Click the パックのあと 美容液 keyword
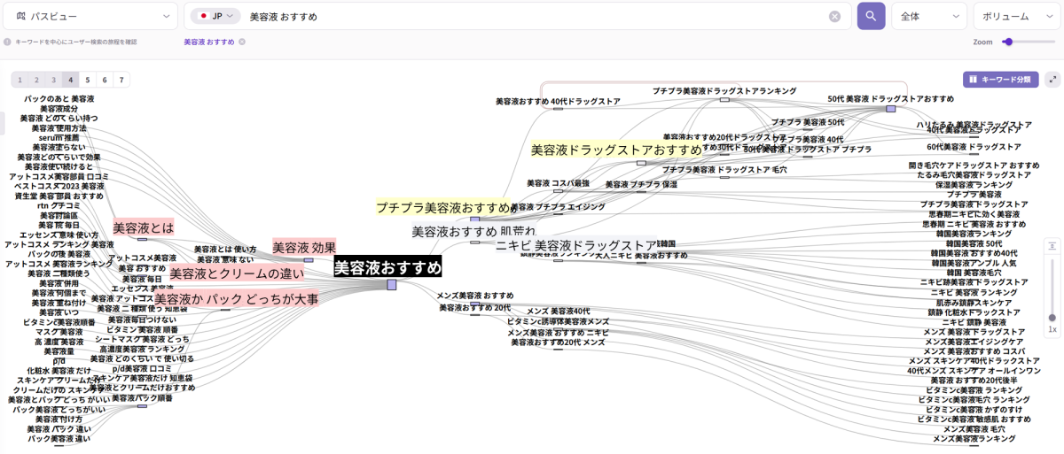The image size is (1064, 454). pos(59,99)
